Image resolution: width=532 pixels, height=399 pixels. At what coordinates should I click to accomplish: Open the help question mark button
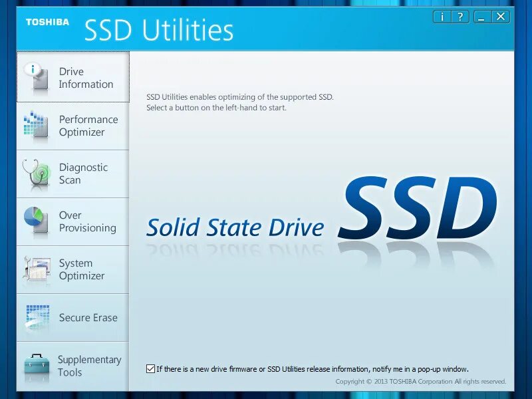(460, 17)
